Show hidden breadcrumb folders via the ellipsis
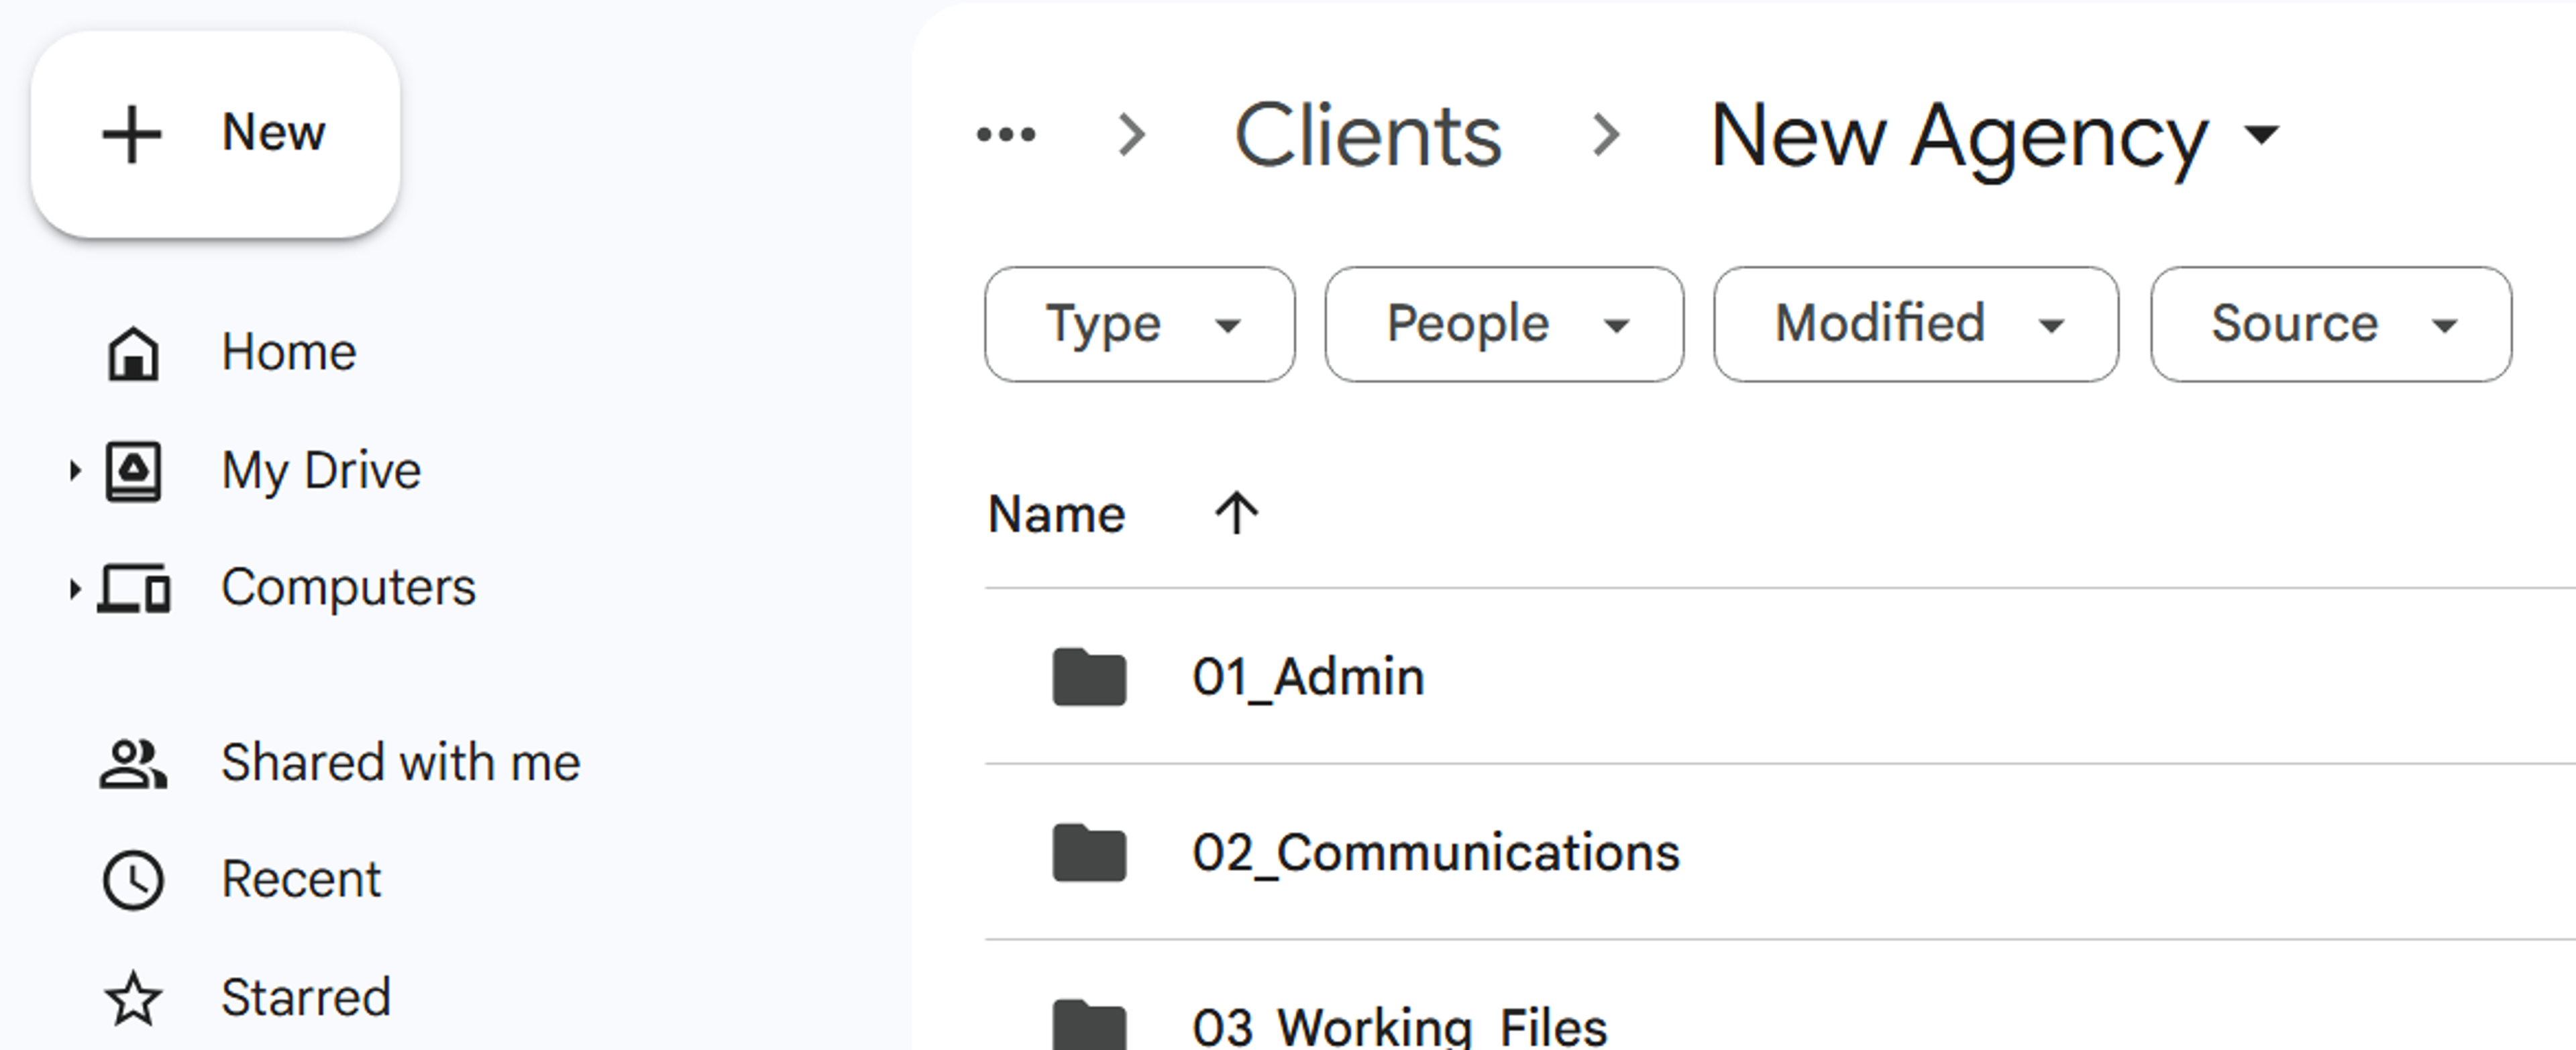This screenshot has width=2576, height=1050. (x=1006, y=134)
